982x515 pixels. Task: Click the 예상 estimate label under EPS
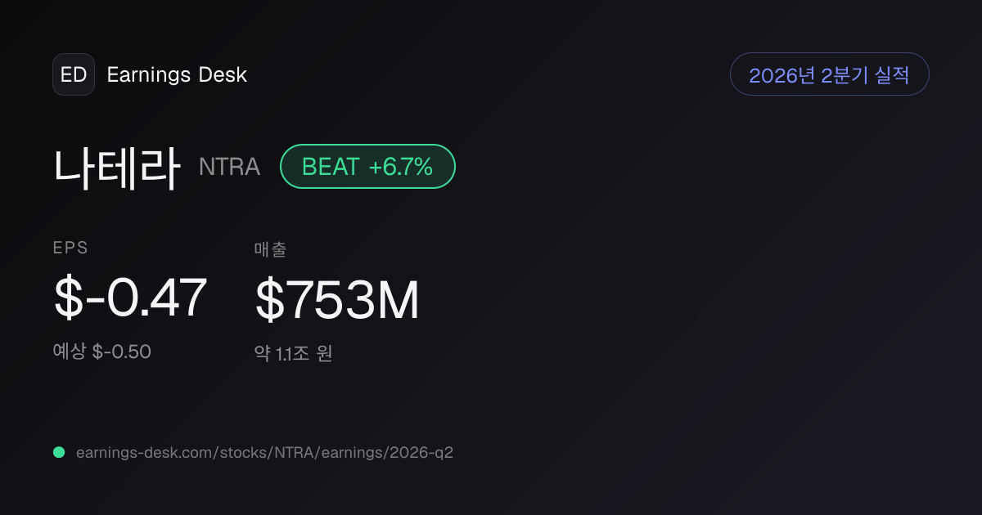click(70, 352)
